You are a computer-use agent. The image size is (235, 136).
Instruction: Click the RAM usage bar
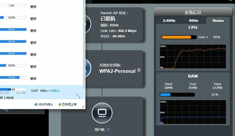click(177, 95)
